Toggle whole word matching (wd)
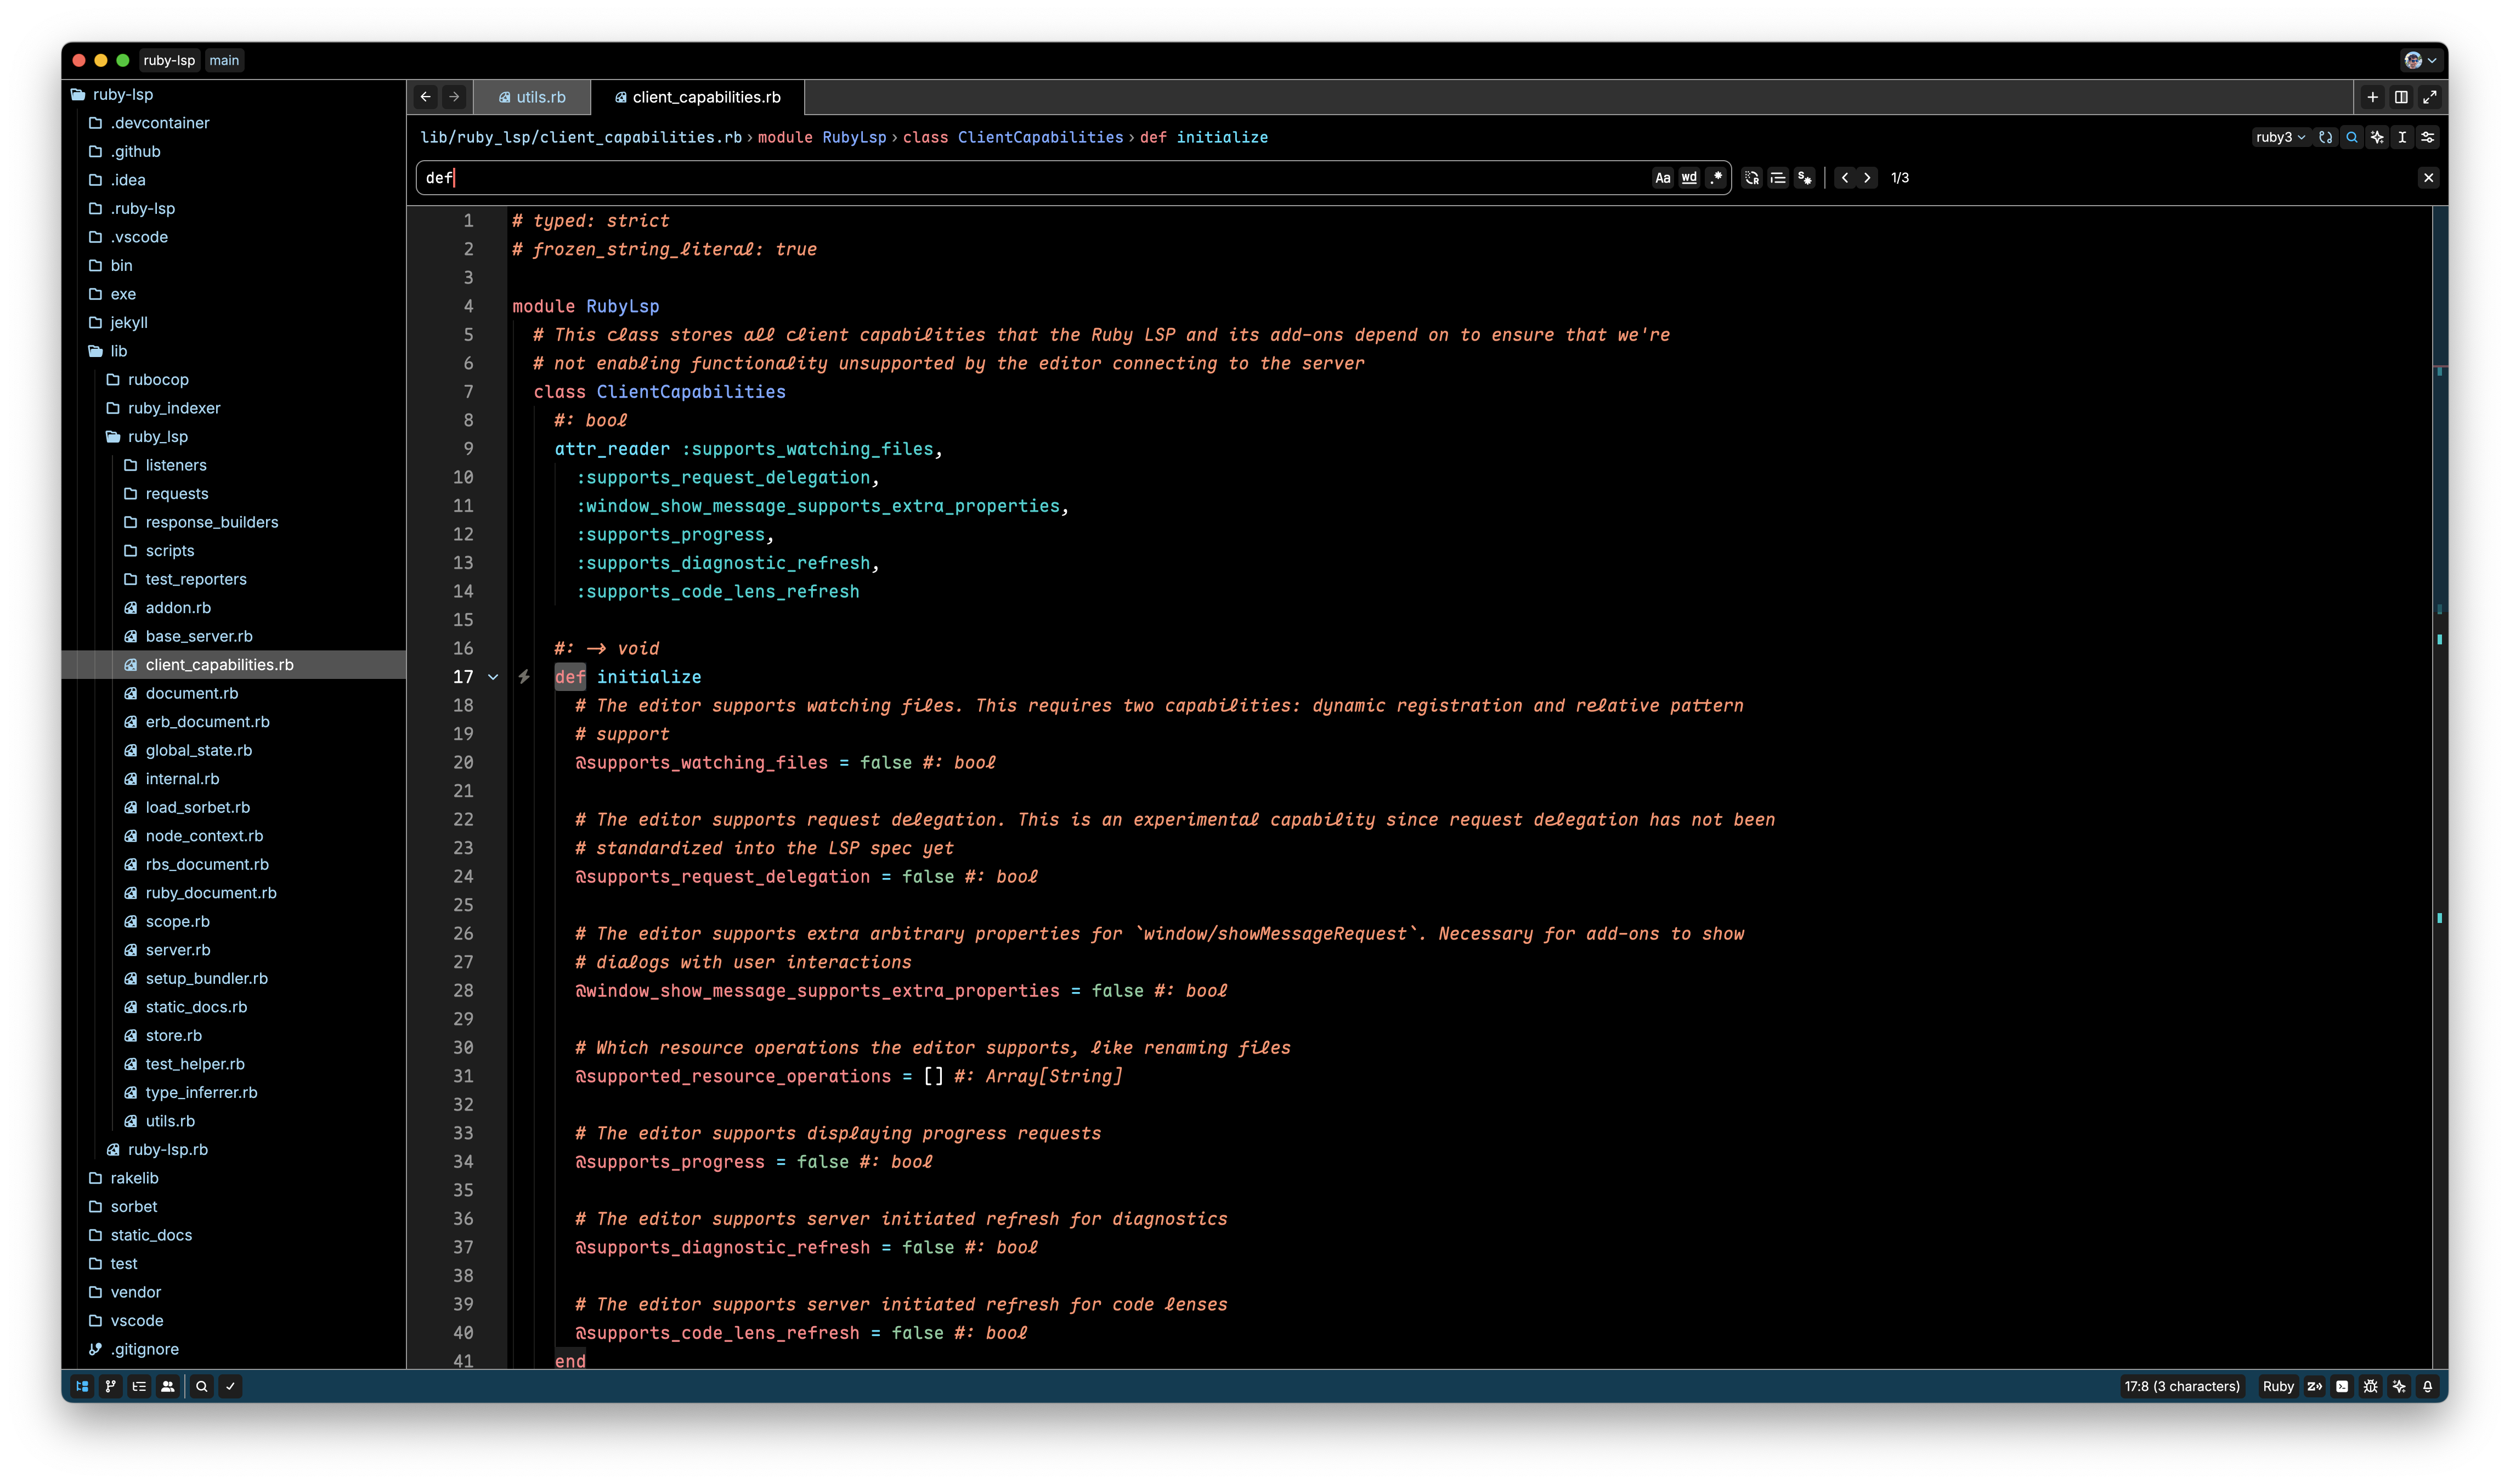2510x1484 pixels. [1689, 178]
